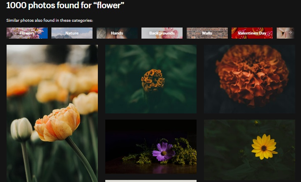Open the purple flower on black photo
Screen dimensions: 301x182
pyautogui.click(x=150, y=147)
